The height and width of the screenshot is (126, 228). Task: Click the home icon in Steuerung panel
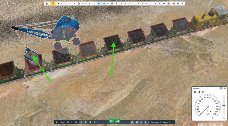(199, 92)
